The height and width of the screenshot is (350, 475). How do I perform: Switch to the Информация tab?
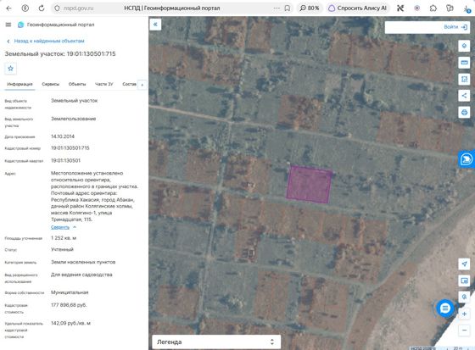click(x=20, y=84)
